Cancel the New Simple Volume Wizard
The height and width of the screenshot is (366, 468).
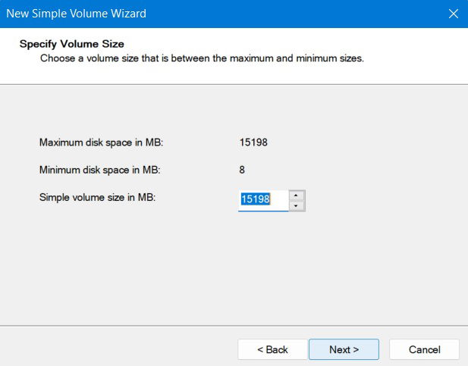(x=424, y=349)
